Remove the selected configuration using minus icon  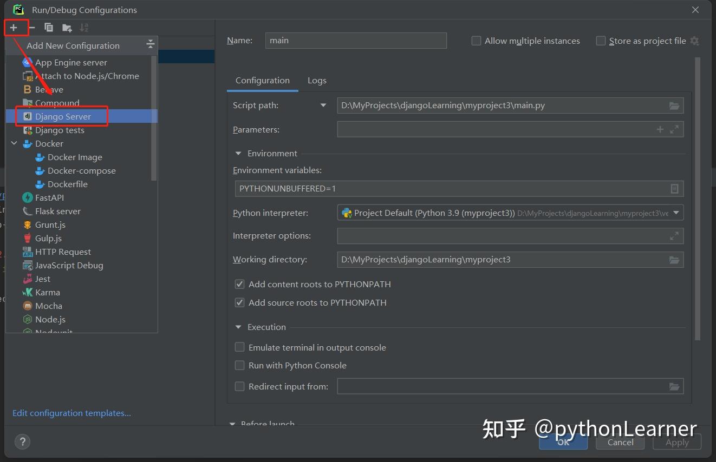pyautogui.click(x=32, y=27)
